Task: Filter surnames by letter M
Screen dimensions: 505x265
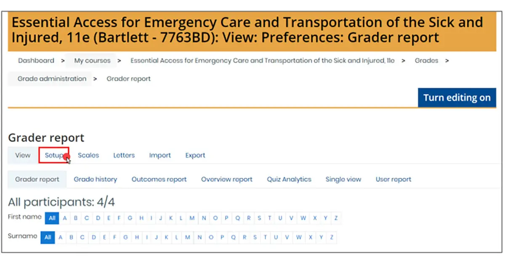Action: 187,237
